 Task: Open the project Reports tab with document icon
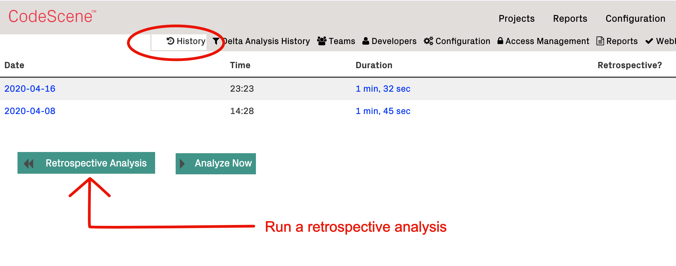pyautogui.click(x=617, y=41)
